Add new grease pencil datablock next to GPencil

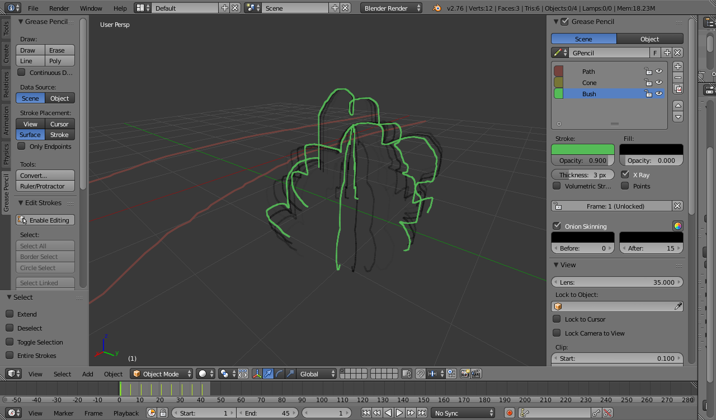(x=667, y=53)
